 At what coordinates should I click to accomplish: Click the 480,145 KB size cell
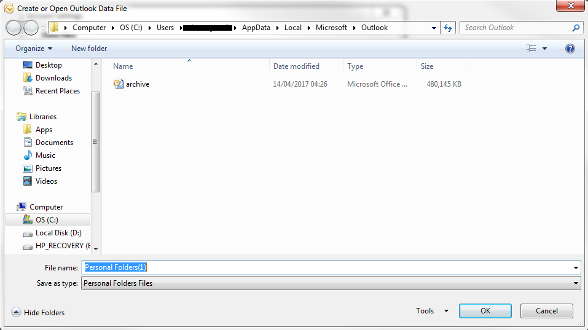444,84
